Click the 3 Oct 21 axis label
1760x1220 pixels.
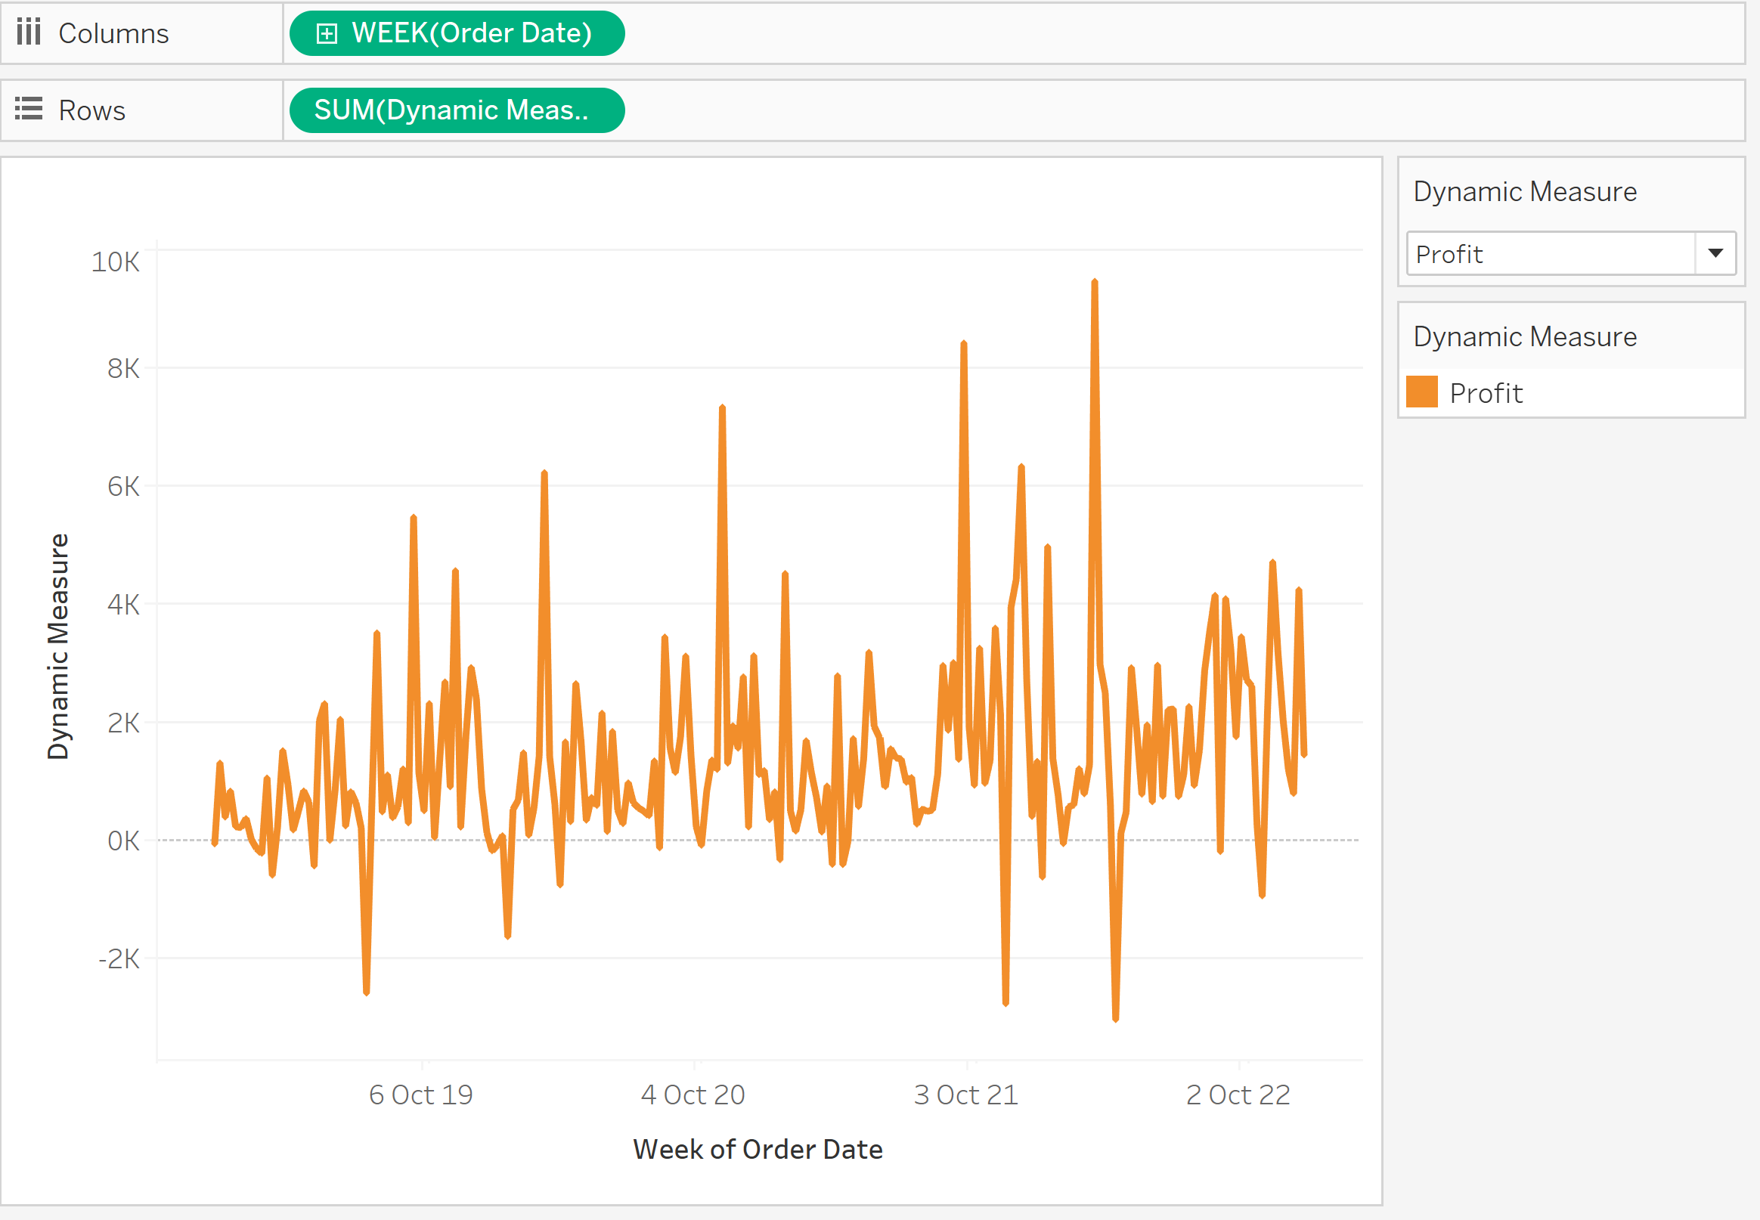pos(965,1095)
